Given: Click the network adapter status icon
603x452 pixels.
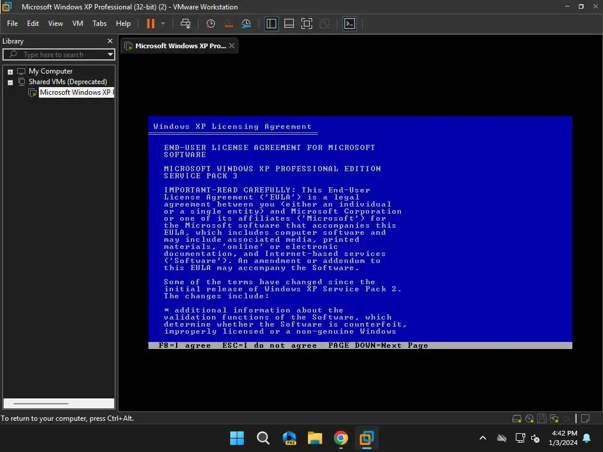Looking at the screenshot, I should pyautogui.click(x=554, y=418).
